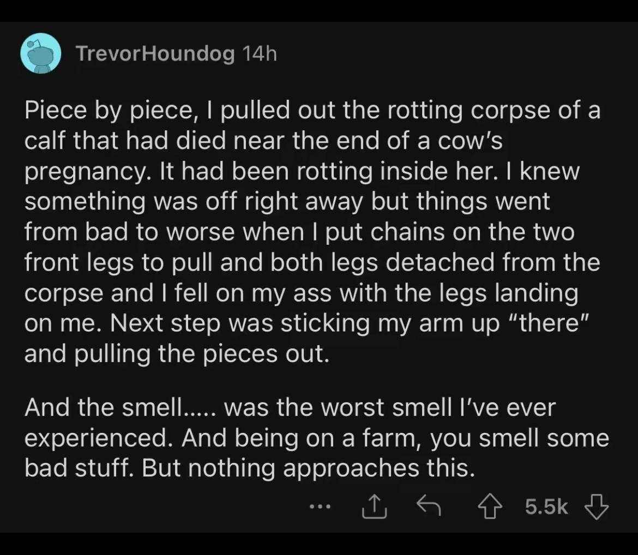
Task: Downvote the comment with the down arrow
Action: pyautogui.click(x=597, y=506)
